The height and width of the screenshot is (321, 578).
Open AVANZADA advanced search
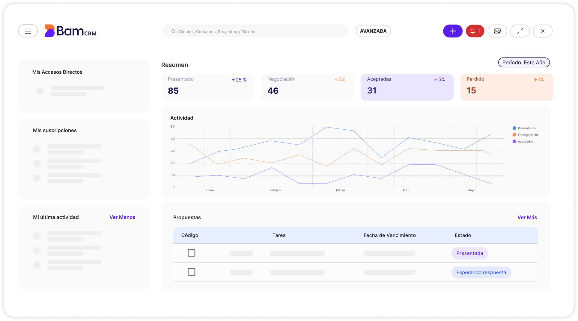[373, 31]
